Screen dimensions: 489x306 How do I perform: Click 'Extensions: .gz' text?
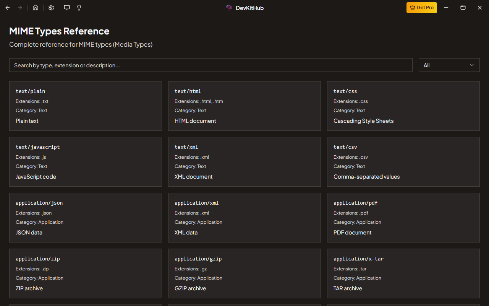191,269
